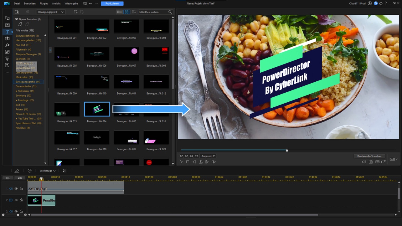
Task: Click the import title templates icon
Action: (17, 12)
